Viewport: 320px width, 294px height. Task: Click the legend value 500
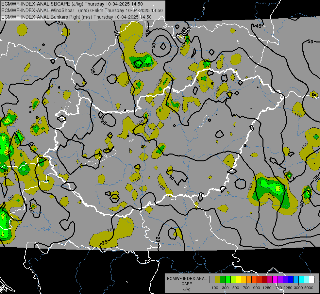tap(236, 288)
